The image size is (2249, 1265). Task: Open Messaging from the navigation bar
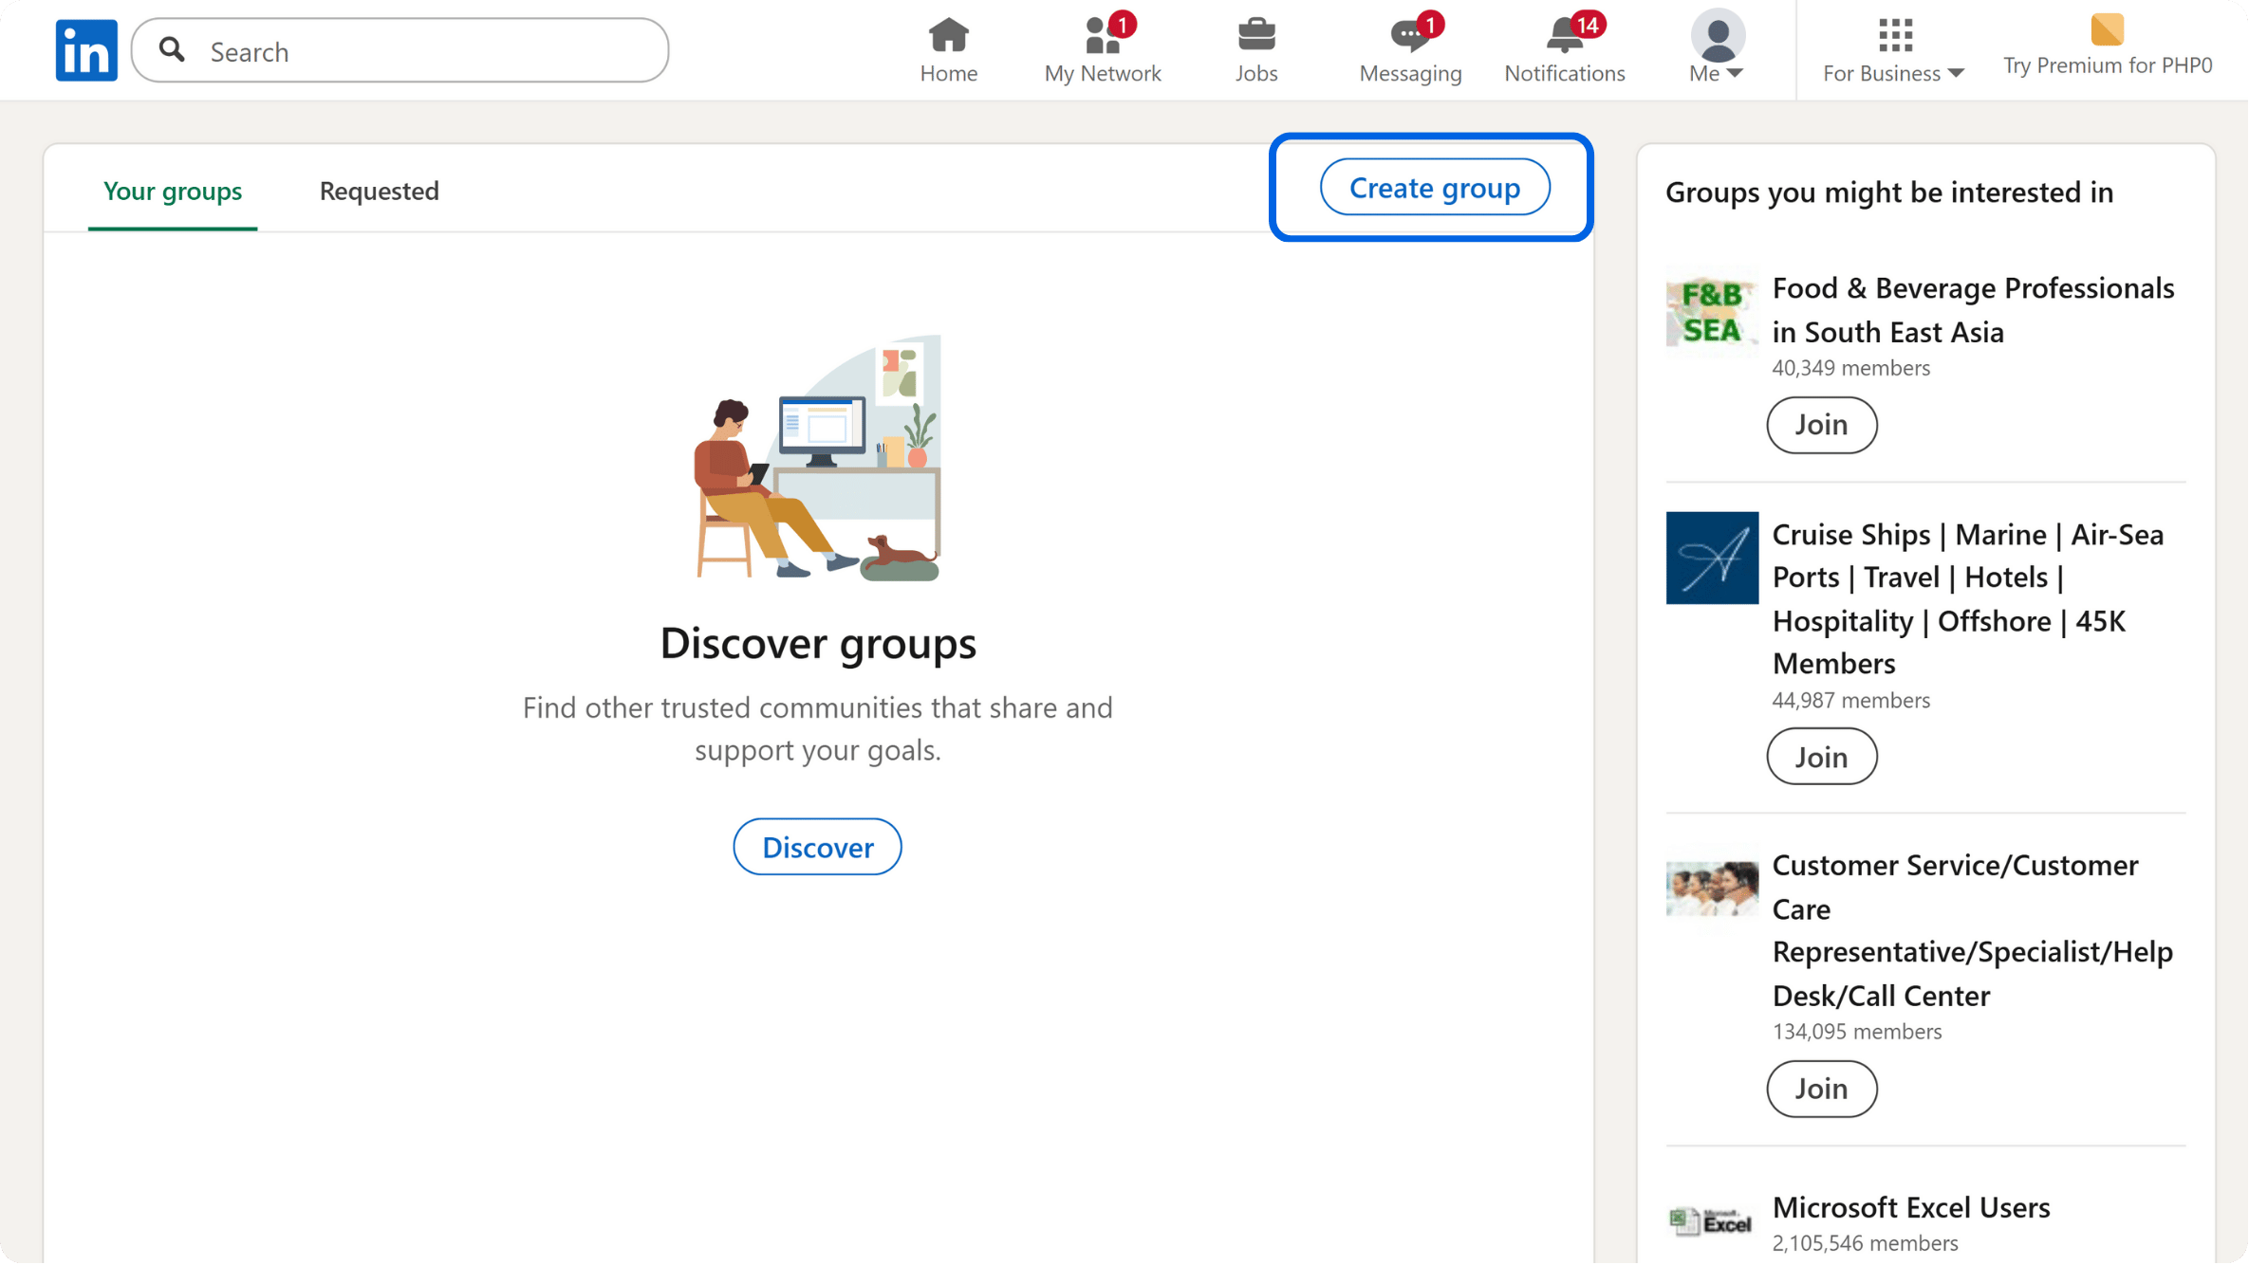click(1409, 34)
